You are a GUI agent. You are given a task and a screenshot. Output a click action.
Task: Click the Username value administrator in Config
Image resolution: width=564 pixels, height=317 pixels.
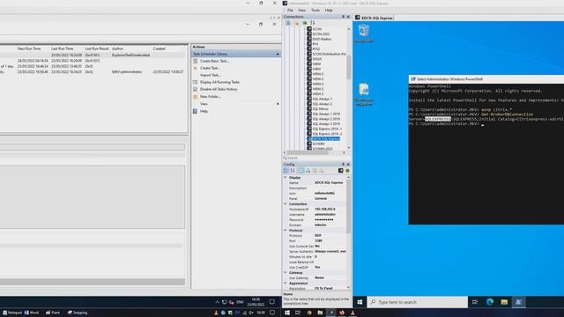pyautogui.click(x=330, y=214)
